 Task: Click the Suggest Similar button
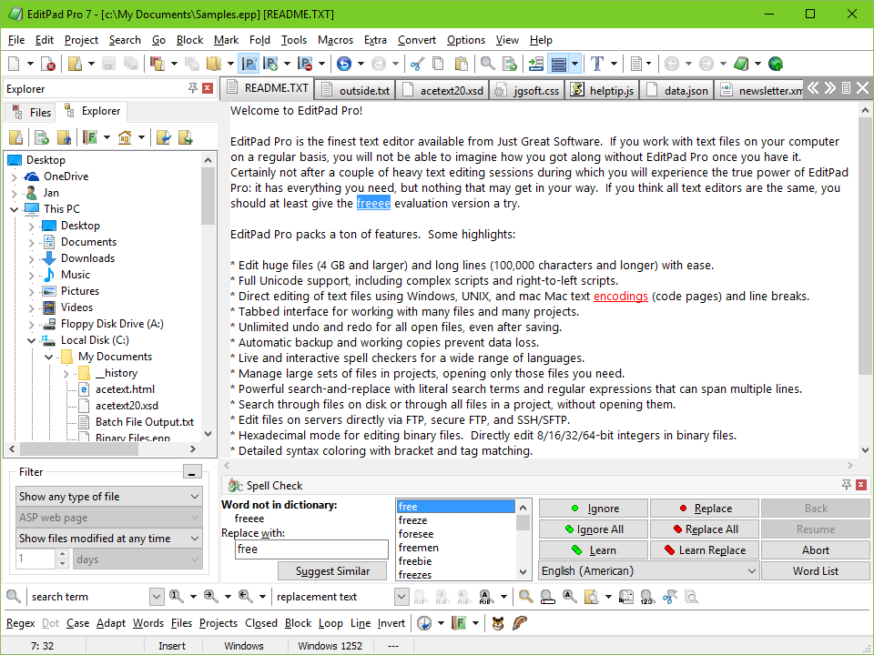pyautogui.click(x=332, y=570)
